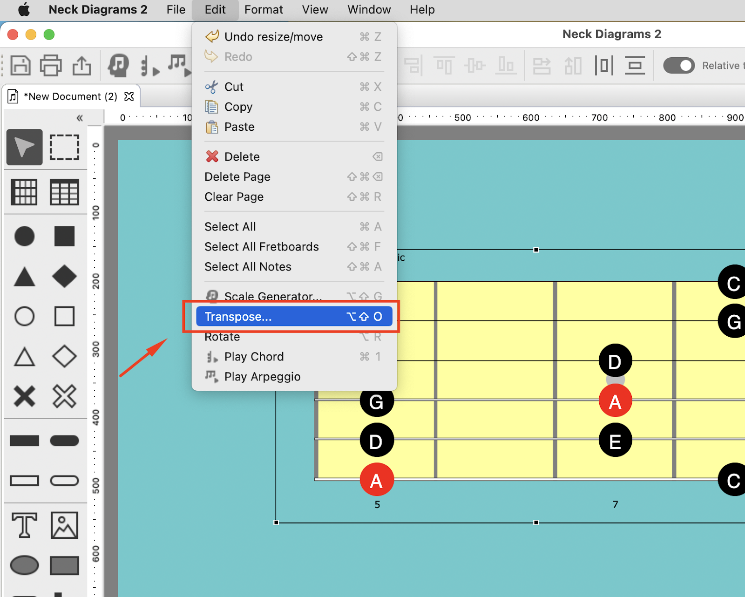Choose Clear Page menu entry
745x597 pixels.
(294, 197)
